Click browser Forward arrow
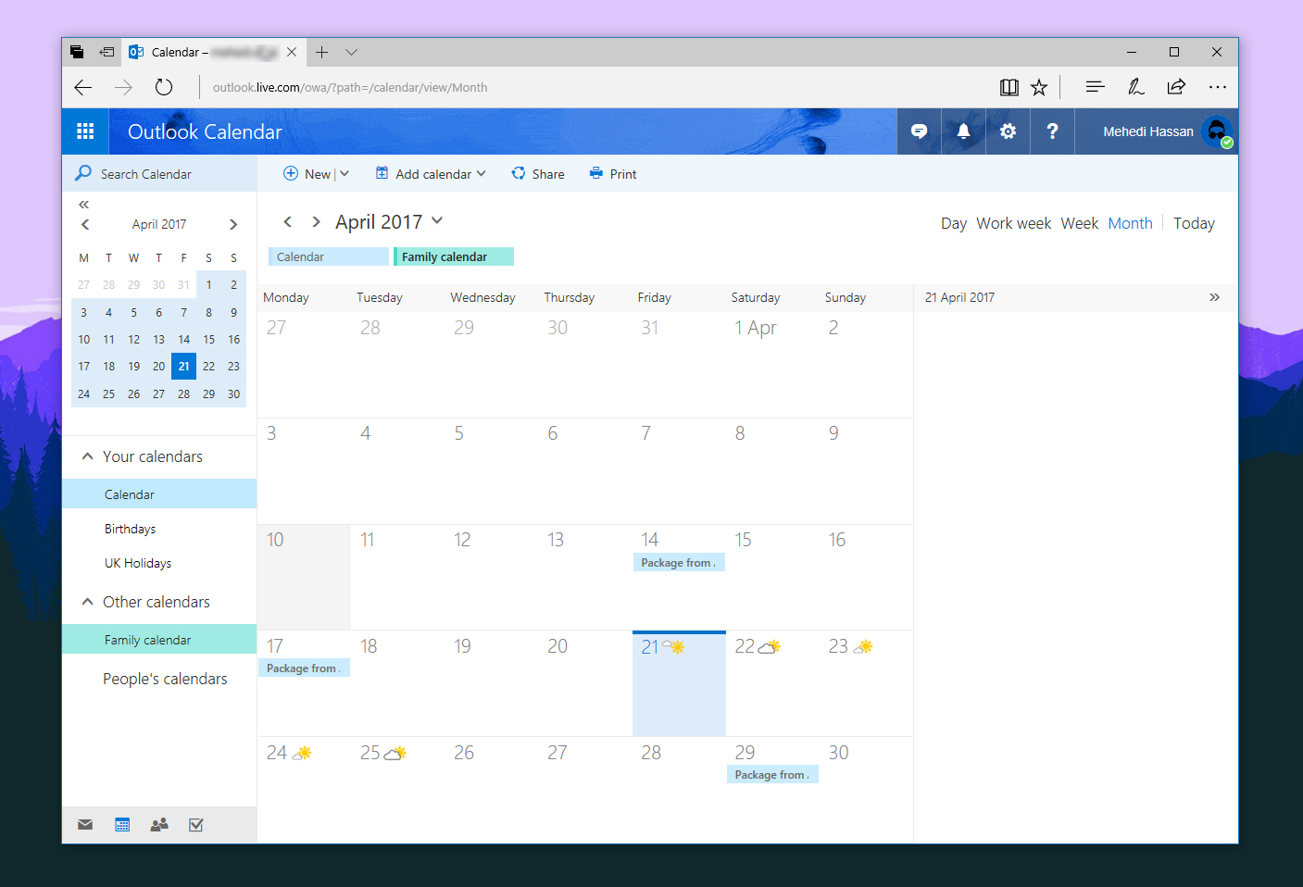 (x=123, y=87)
